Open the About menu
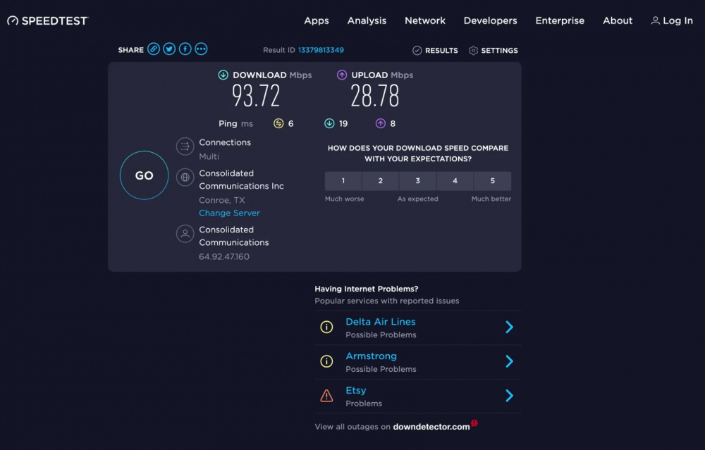Viewport: 705px width, 450px height. 618,20
